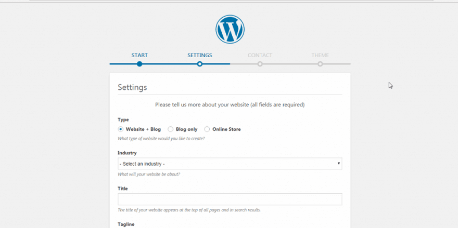458x228 pixels.
Task: Go to the START step label
Action: coord(139,55)
